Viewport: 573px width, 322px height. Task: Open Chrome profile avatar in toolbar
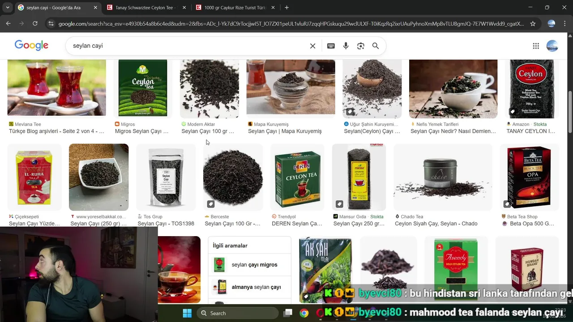click(x=552, y=24)
